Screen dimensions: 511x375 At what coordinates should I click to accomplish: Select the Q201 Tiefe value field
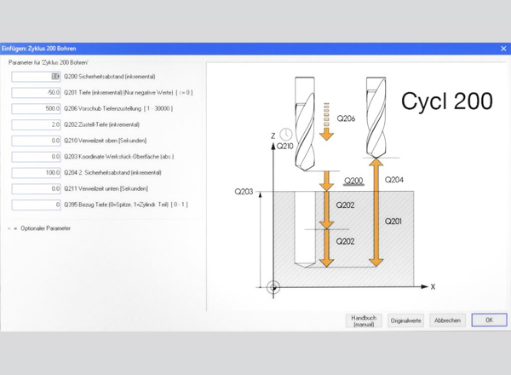tap(36, 93)
